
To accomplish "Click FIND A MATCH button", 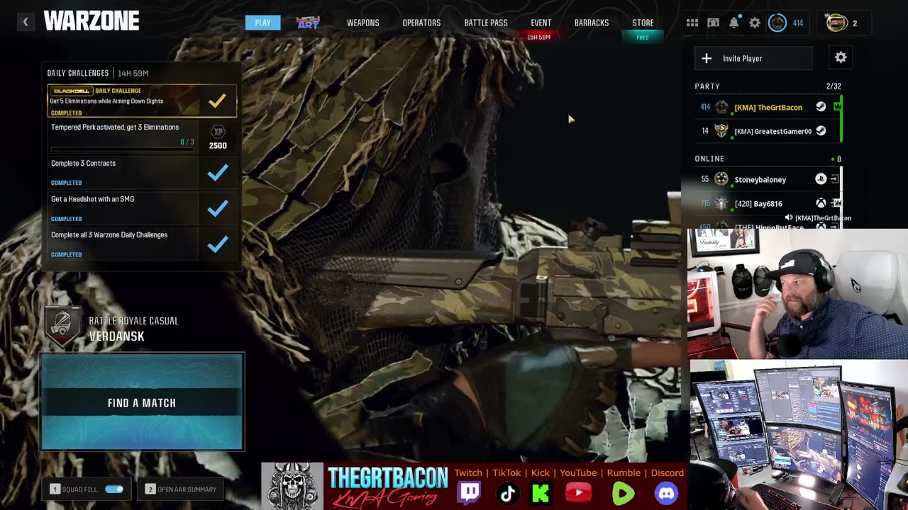I will pyautogui.click(x=142, y=402).
